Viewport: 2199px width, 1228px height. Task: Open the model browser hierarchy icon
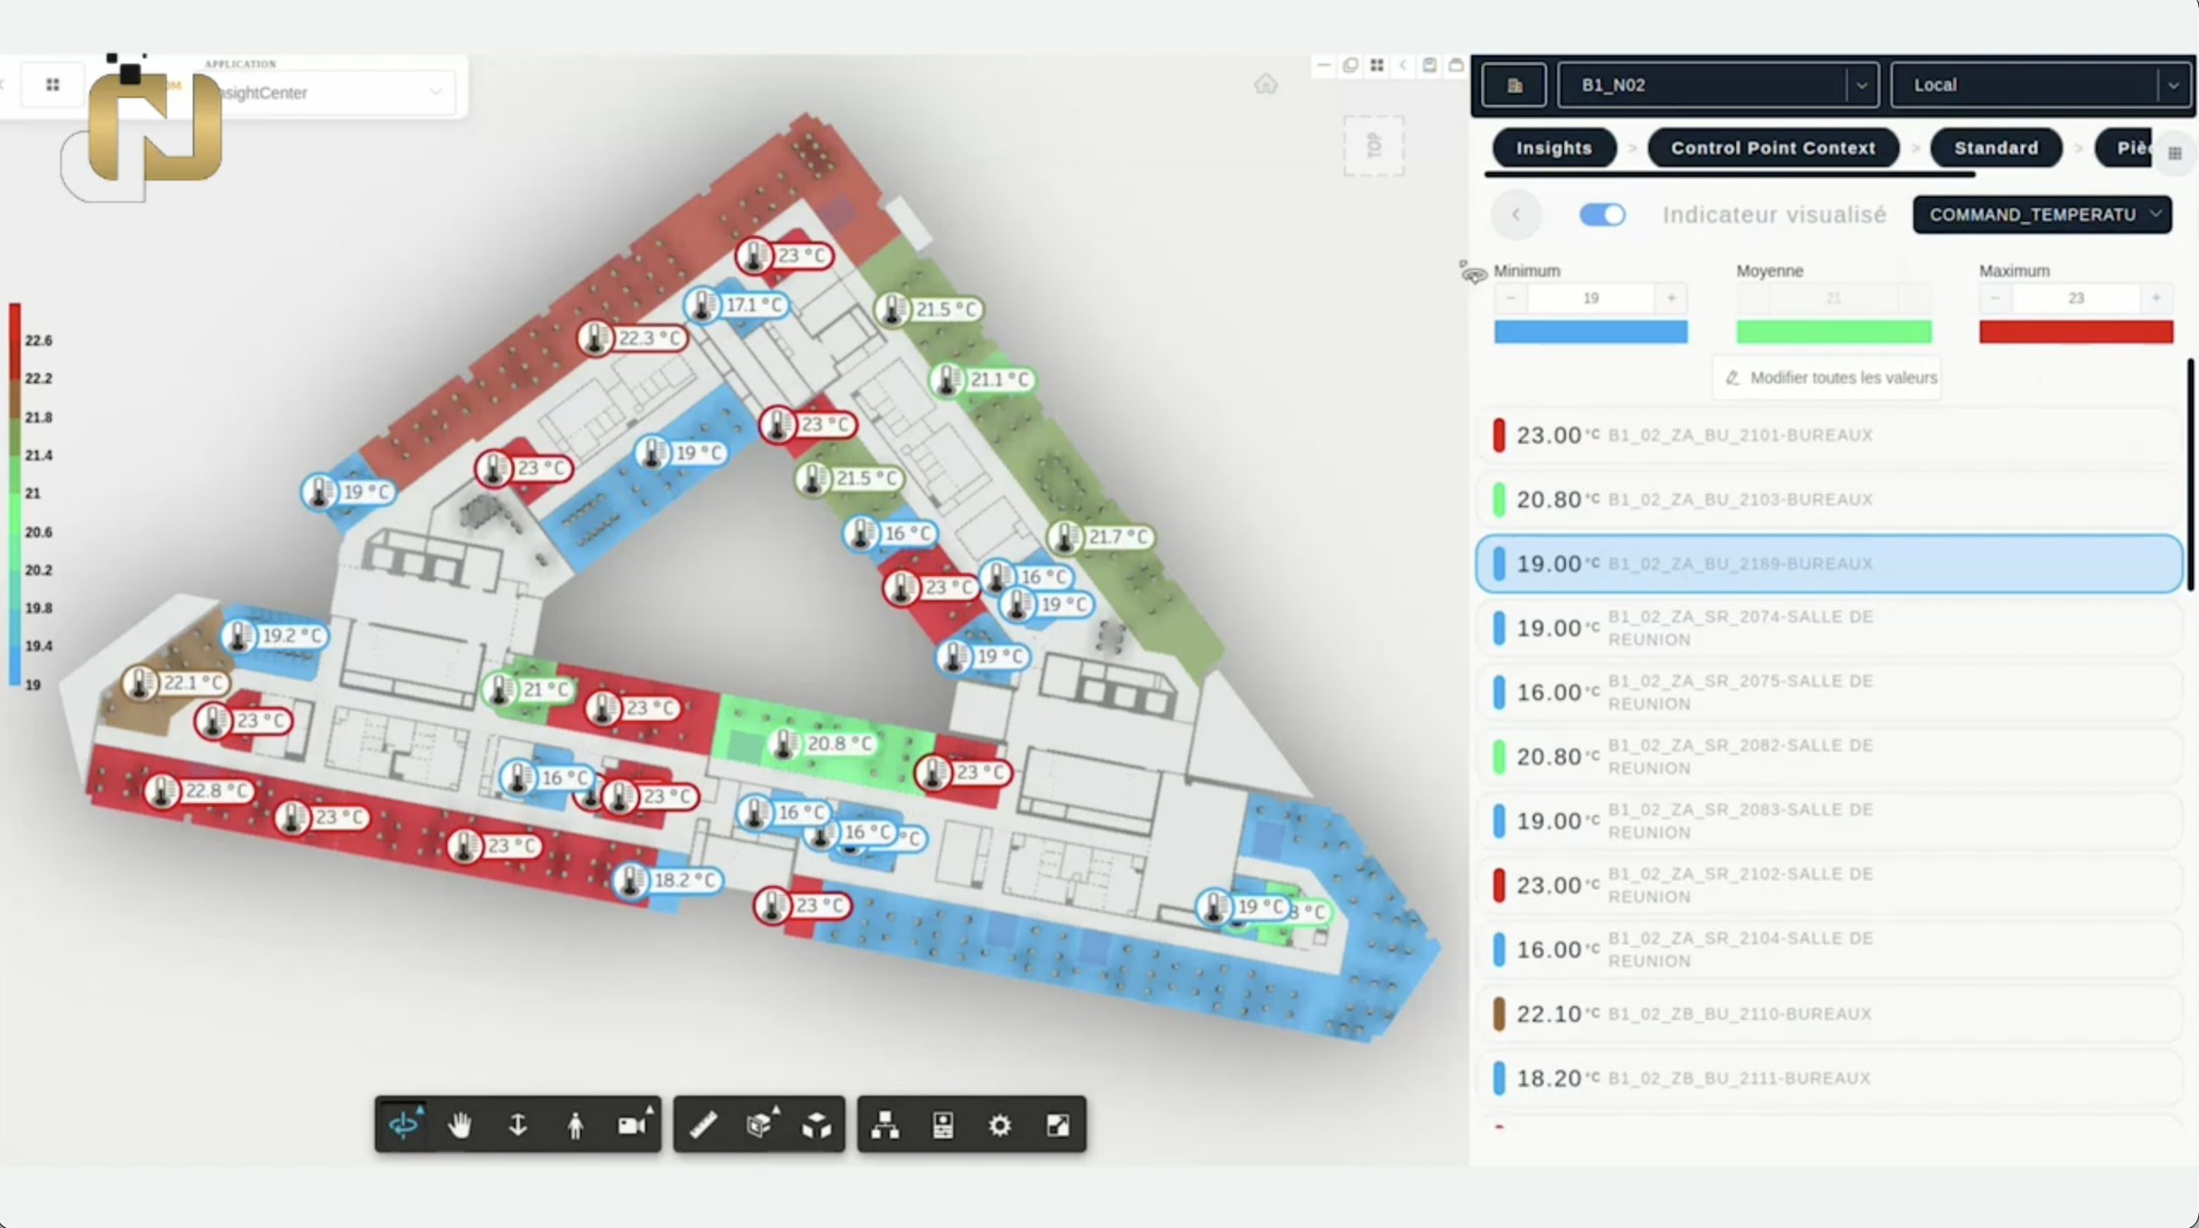click(x=885, y=1125)
